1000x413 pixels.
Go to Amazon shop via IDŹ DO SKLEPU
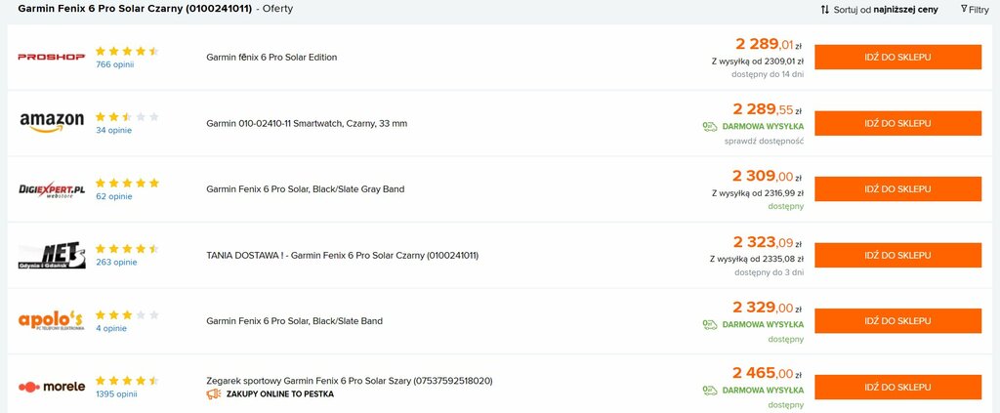(x=898, y=123)
